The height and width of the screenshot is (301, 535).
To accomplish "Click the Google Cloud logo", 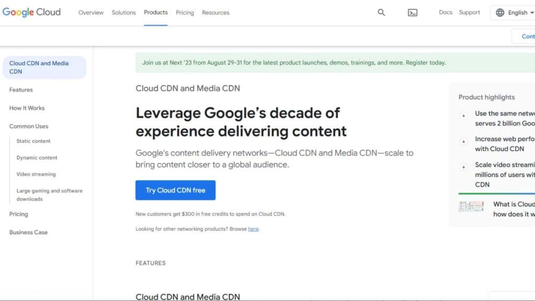I will click(x=31, y=13).
